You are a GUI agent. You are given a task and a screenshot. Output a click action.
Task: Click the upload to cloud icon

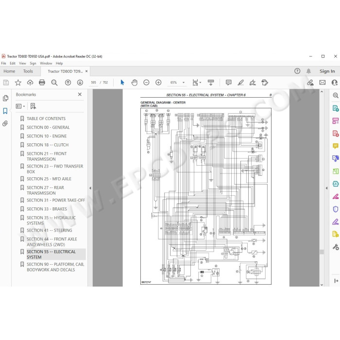tap(30, 83)
